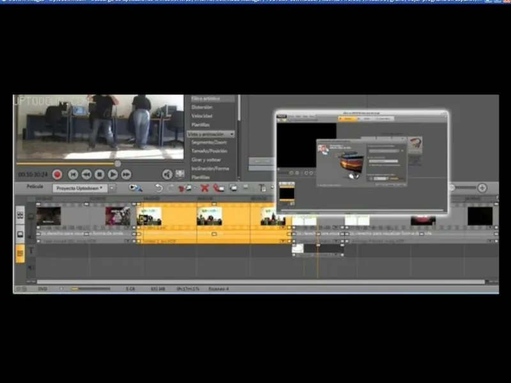Open the Proyecto Uptodown movie dropdown

[x=79, y=188]
